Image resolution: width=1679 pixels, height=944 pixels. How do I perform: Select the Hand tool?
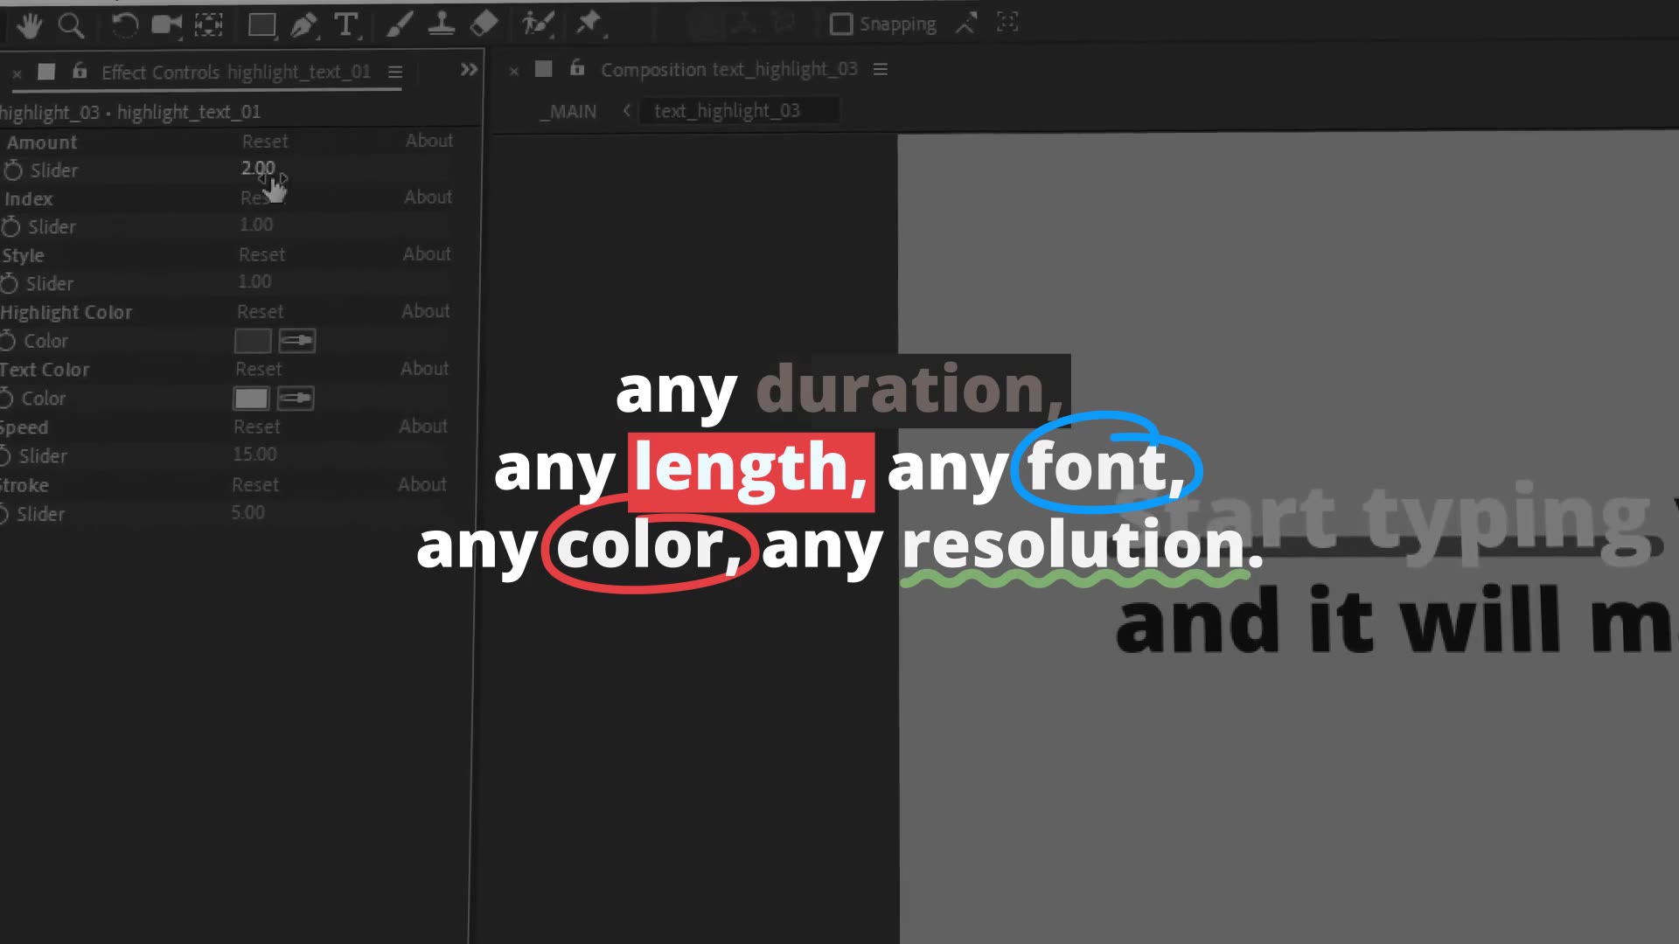click(x=29, y=25)
